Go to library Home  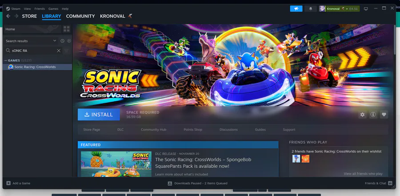coord(32,29)
